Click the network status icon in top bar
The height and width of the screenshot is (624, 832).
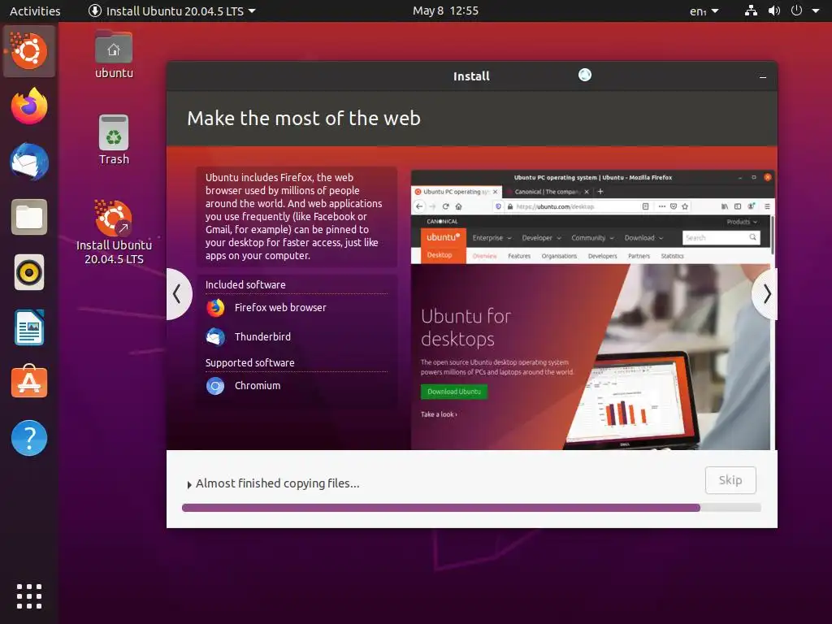pyautogui.click(x=751, y=11)
